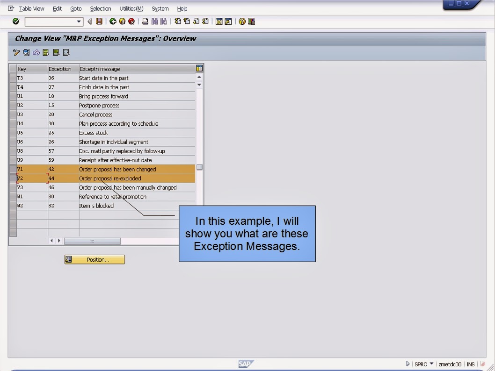Click the Select Block icon

click(56, 53)
